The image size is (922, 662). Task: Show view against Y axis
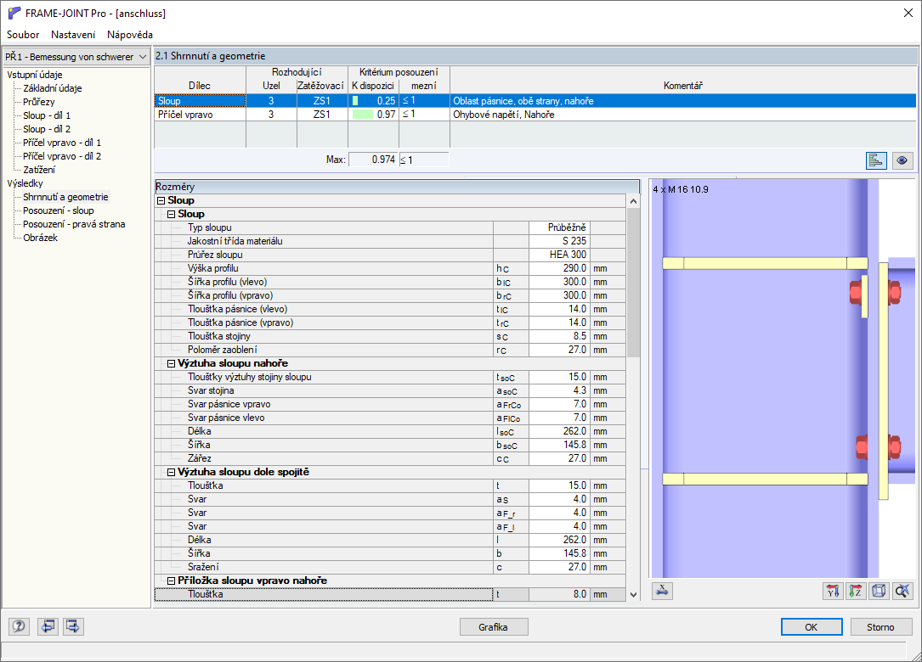[833, 591]
